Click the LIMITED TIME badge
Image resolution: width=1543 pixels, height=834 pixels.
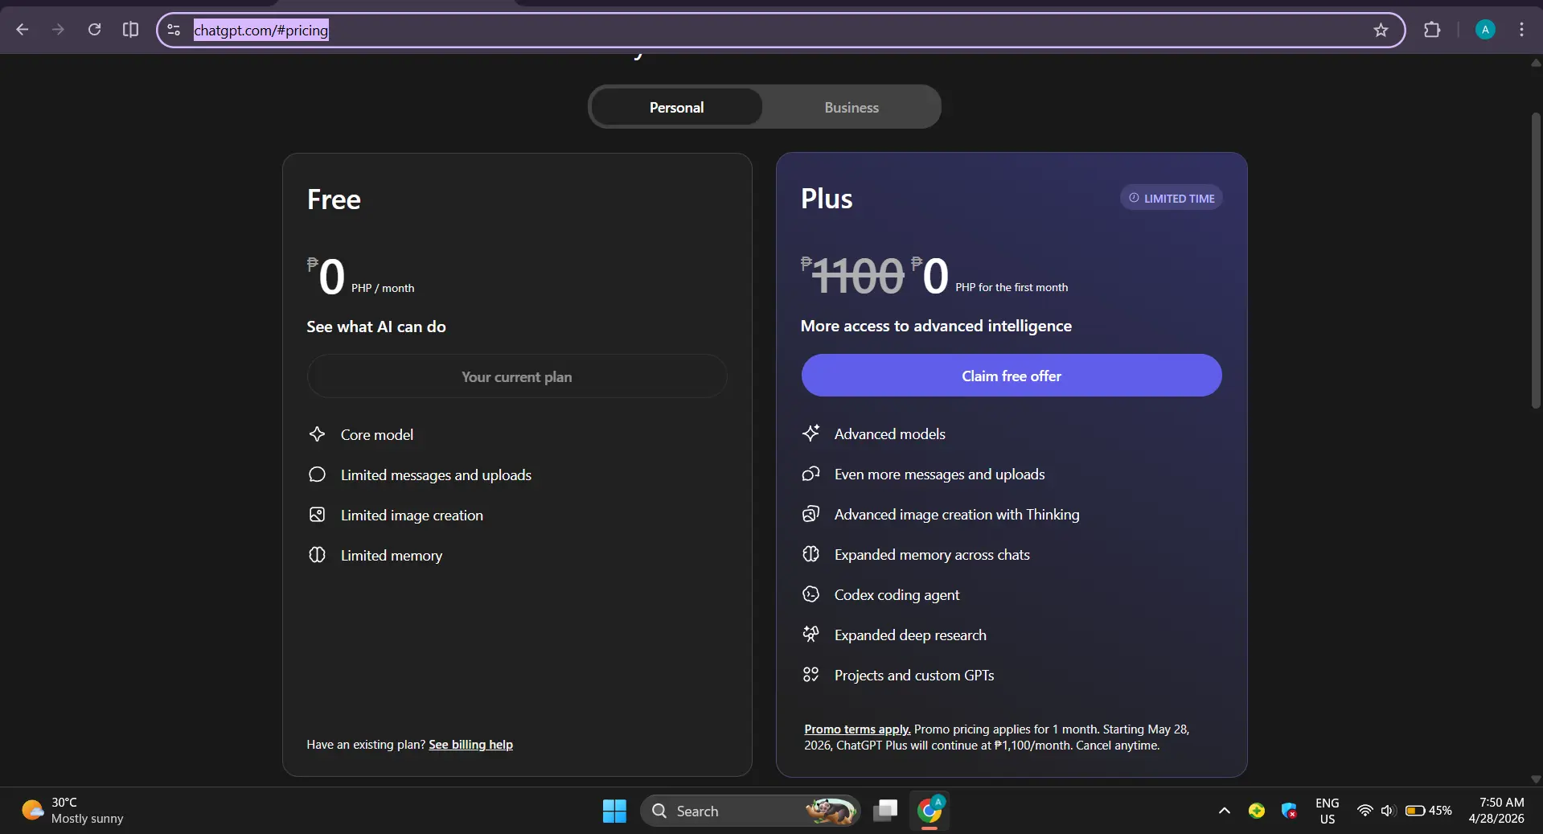pos(1172,198)
